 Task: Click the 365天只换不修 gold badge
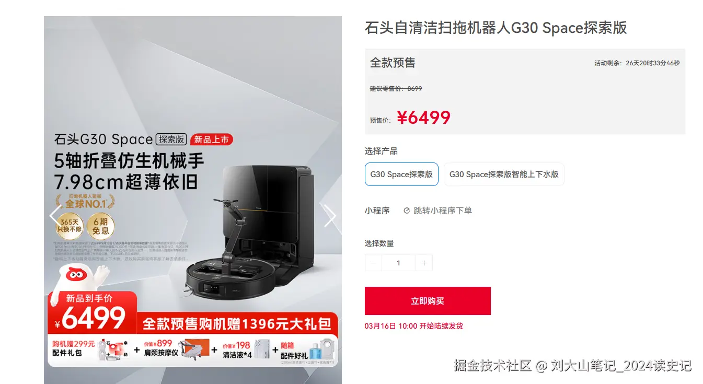pyautogui.click(x=70, y=226)
